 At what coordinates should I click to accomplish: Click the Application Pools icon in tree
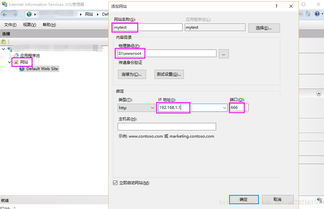(16, 56)
